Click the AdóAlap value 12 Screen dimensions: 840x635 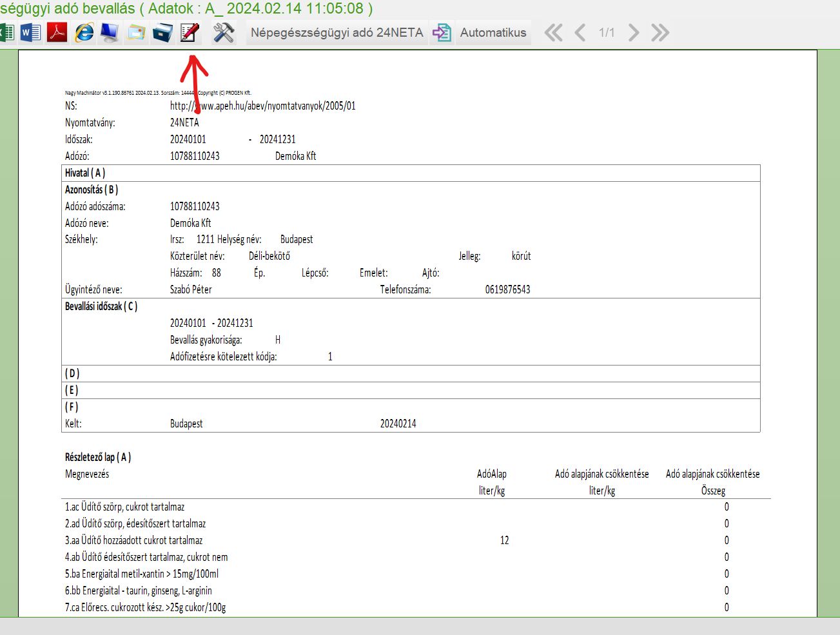504,540
